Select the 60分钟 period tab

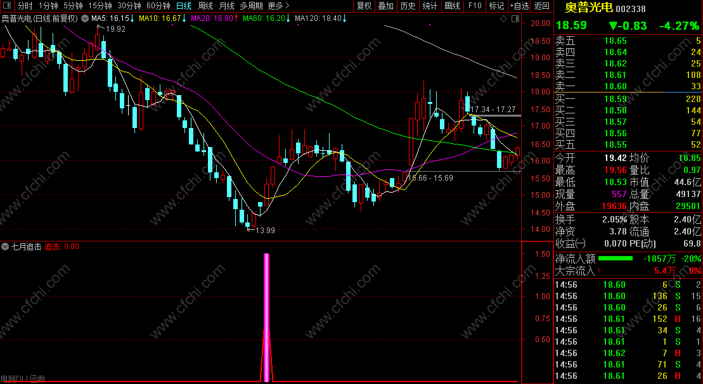158,6
